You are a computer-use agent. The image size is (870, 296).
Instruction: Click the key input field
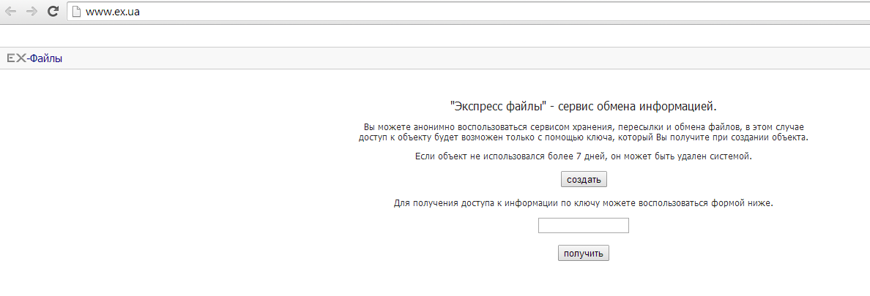coord(583,225)
